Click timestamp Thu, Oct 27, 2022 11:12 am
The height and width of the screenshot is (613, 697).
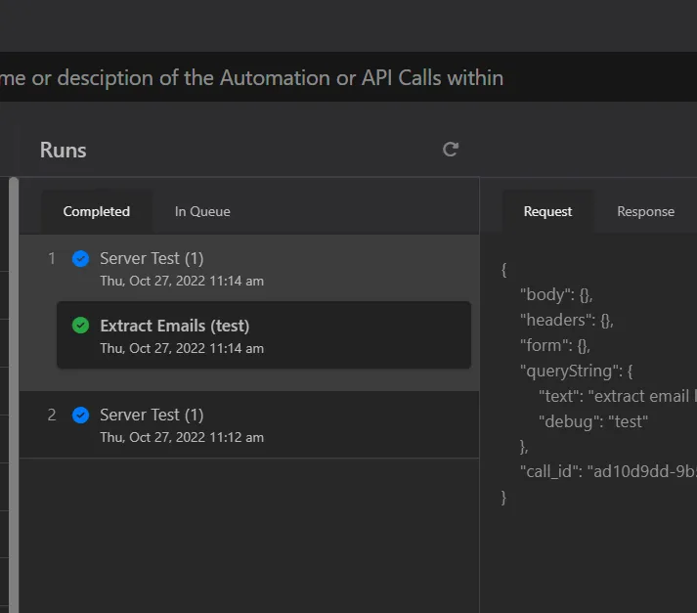pyautogui.click(x=182, y=437)
